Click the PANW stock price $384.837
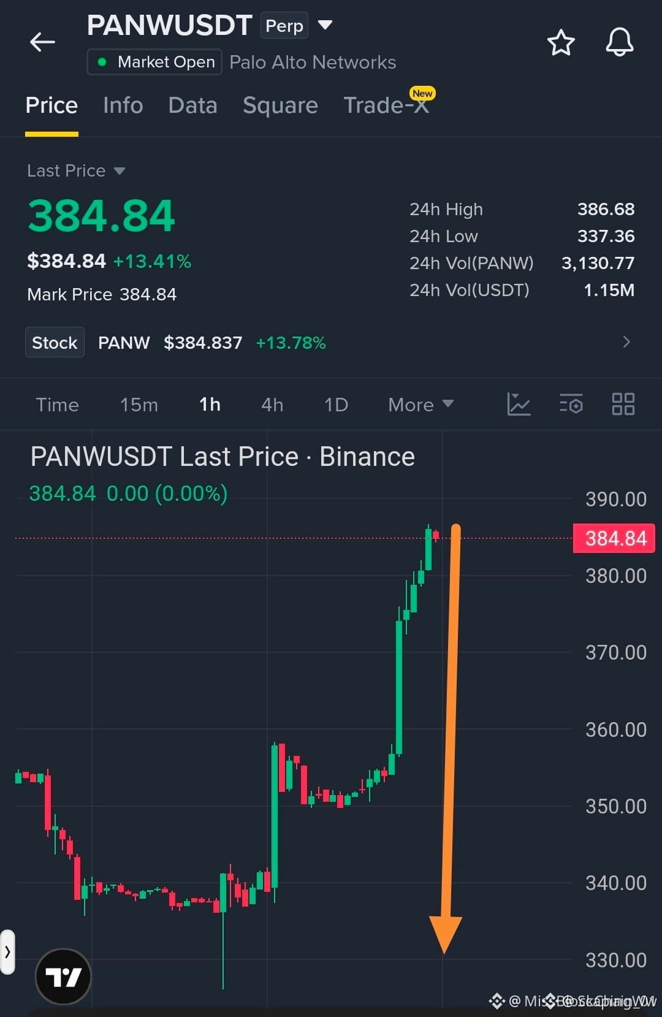This screenshot has width=662, height=1017. pyautogui.click(x=203, y=343)
